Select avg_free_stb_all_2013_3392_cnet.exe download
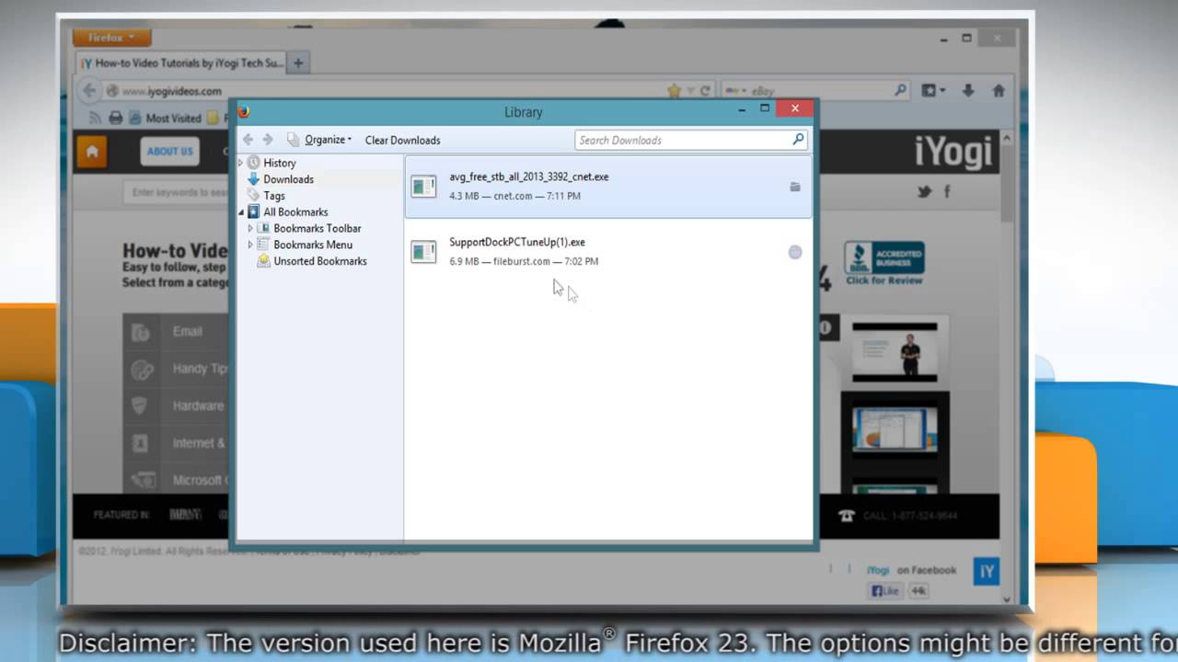The height and width of the screenshot is (662, 1178). tap(608, 186)
